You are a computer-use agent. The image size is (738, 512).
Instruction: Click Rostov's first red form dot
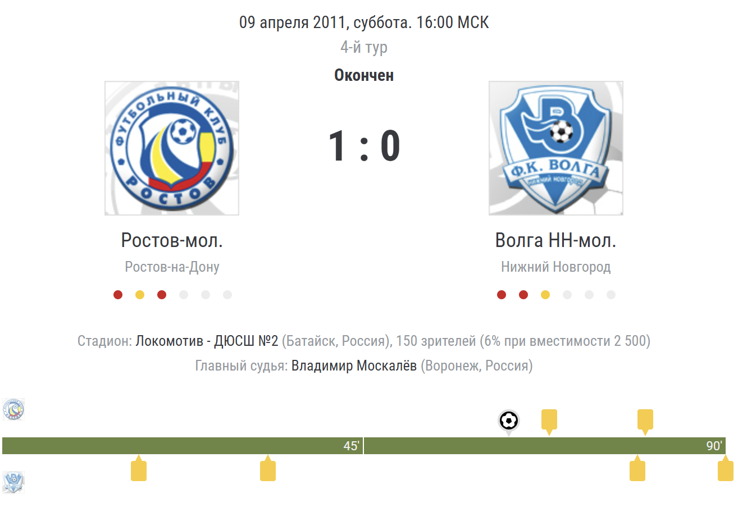pos(118,295)
